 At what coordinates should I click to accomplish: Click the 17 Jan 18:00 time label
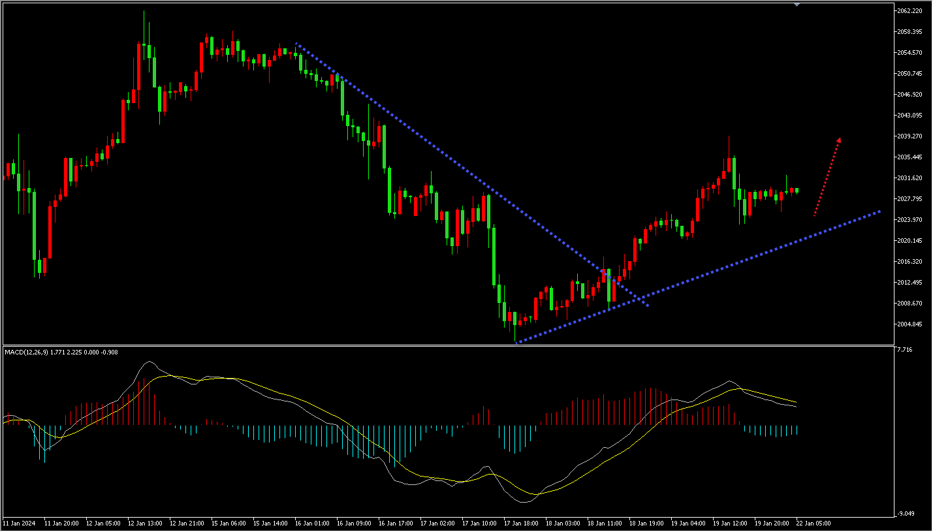521,524
